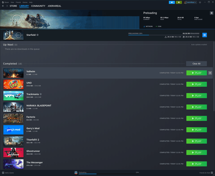
Task: Click the Starfield avatar icon in status bar
Action: [76, 173]
